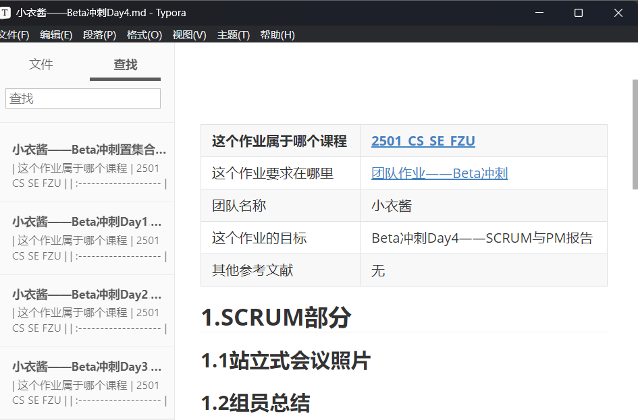Screen dimensions: 638x420
Task: Open search result 小衣酱——Beta冲刺Day2
Action: tap(87, 311)
